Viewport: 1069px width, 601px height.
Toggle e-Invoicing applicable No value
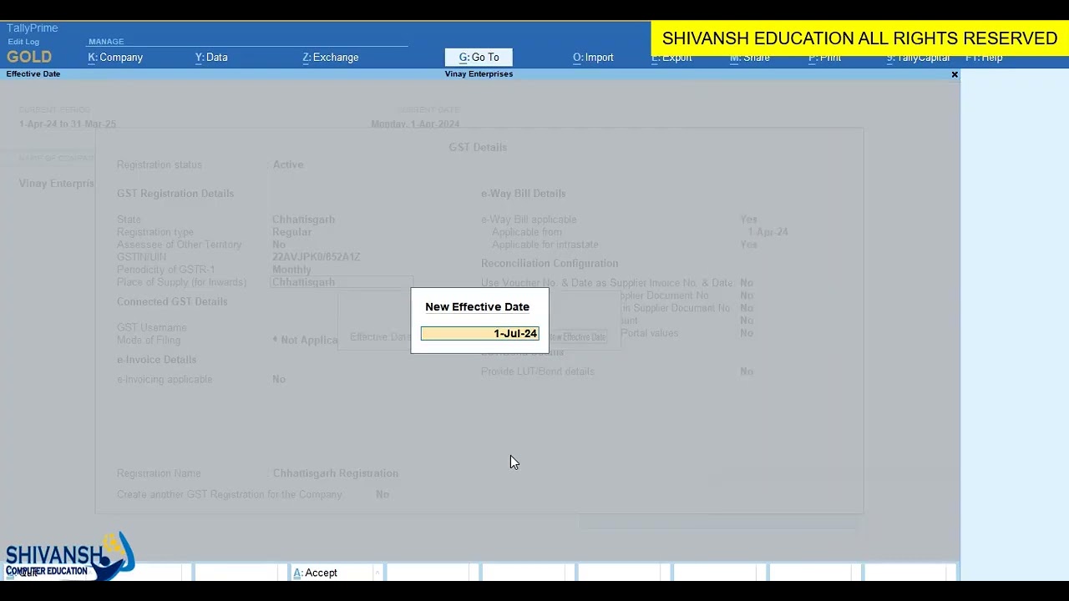click(279, 379)
